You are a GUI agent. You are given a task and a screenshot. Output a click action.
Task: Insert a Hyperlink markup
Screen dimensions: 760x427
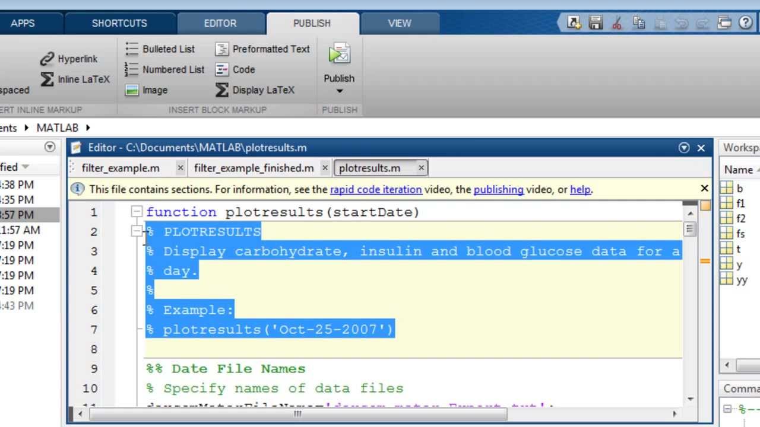pyautogui.click(x=68, y=59)
